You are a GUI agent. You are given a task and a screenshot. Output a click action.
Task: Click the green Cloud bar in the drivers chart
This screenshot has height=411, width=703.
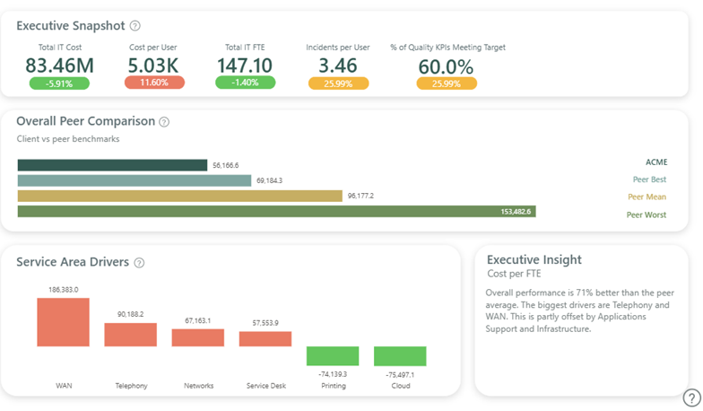400,355
